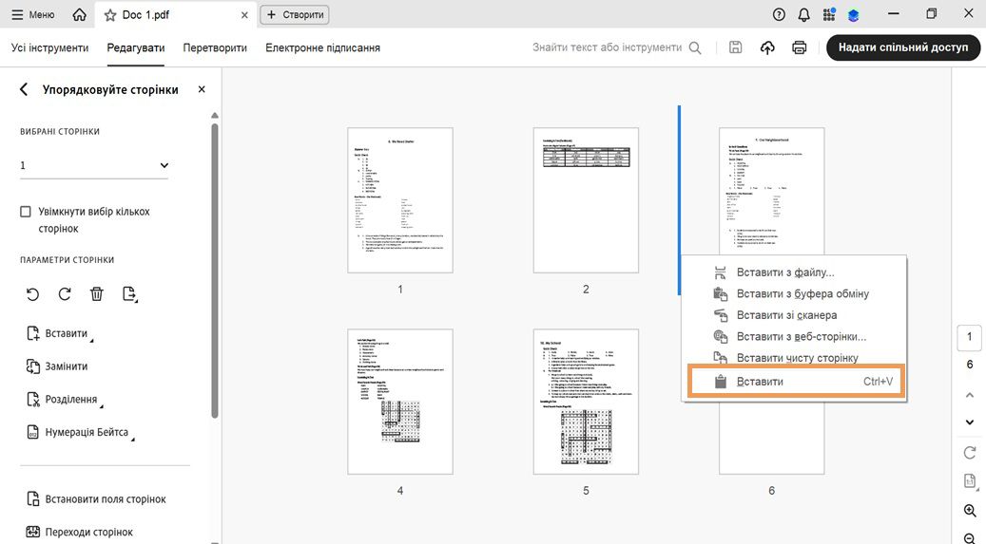This screenshot has height=544, width=986.
Task: Open Електронне підписання tab
Action: [x=322, y=47]
